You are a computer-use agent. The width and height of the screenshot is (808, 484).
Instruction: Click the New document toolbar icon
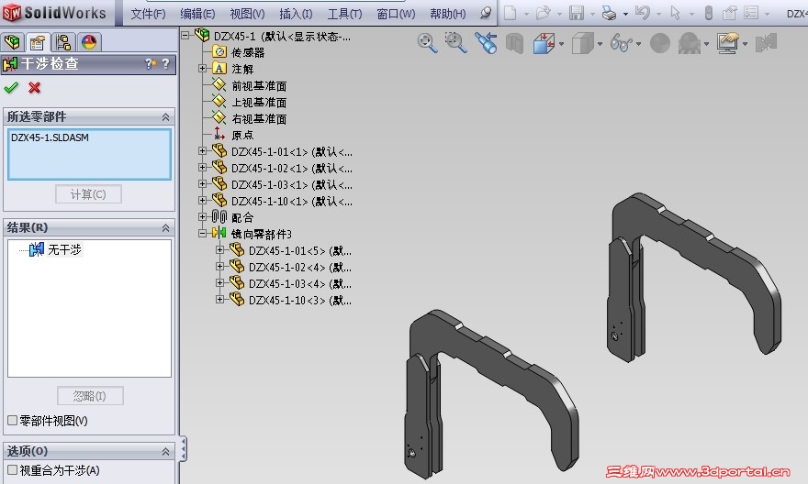click(511, 13)
